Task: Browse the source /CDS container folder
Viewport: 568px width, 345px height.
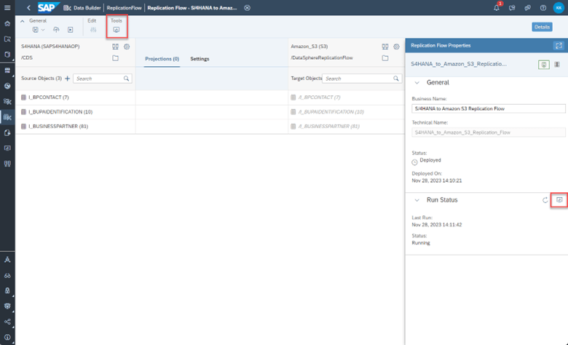Action: click(115, 58)
